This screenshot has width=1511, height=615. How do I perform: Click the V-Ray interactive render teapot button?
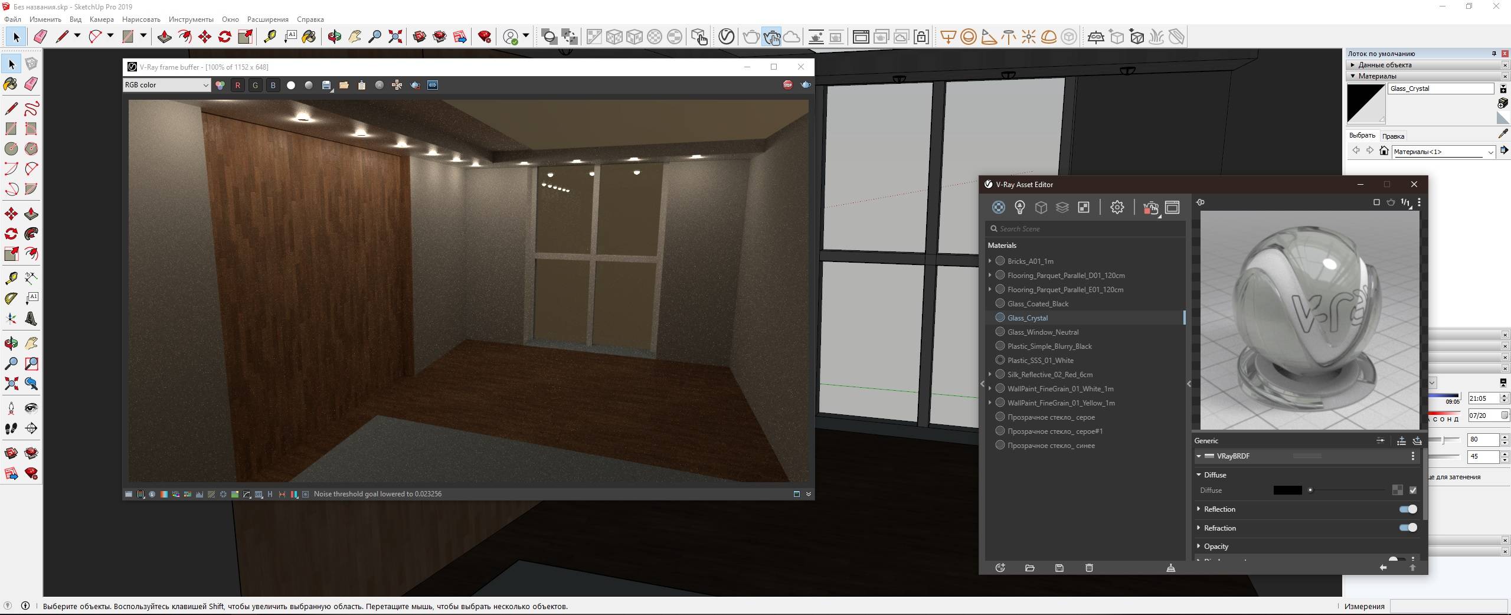tap(771, 37)
